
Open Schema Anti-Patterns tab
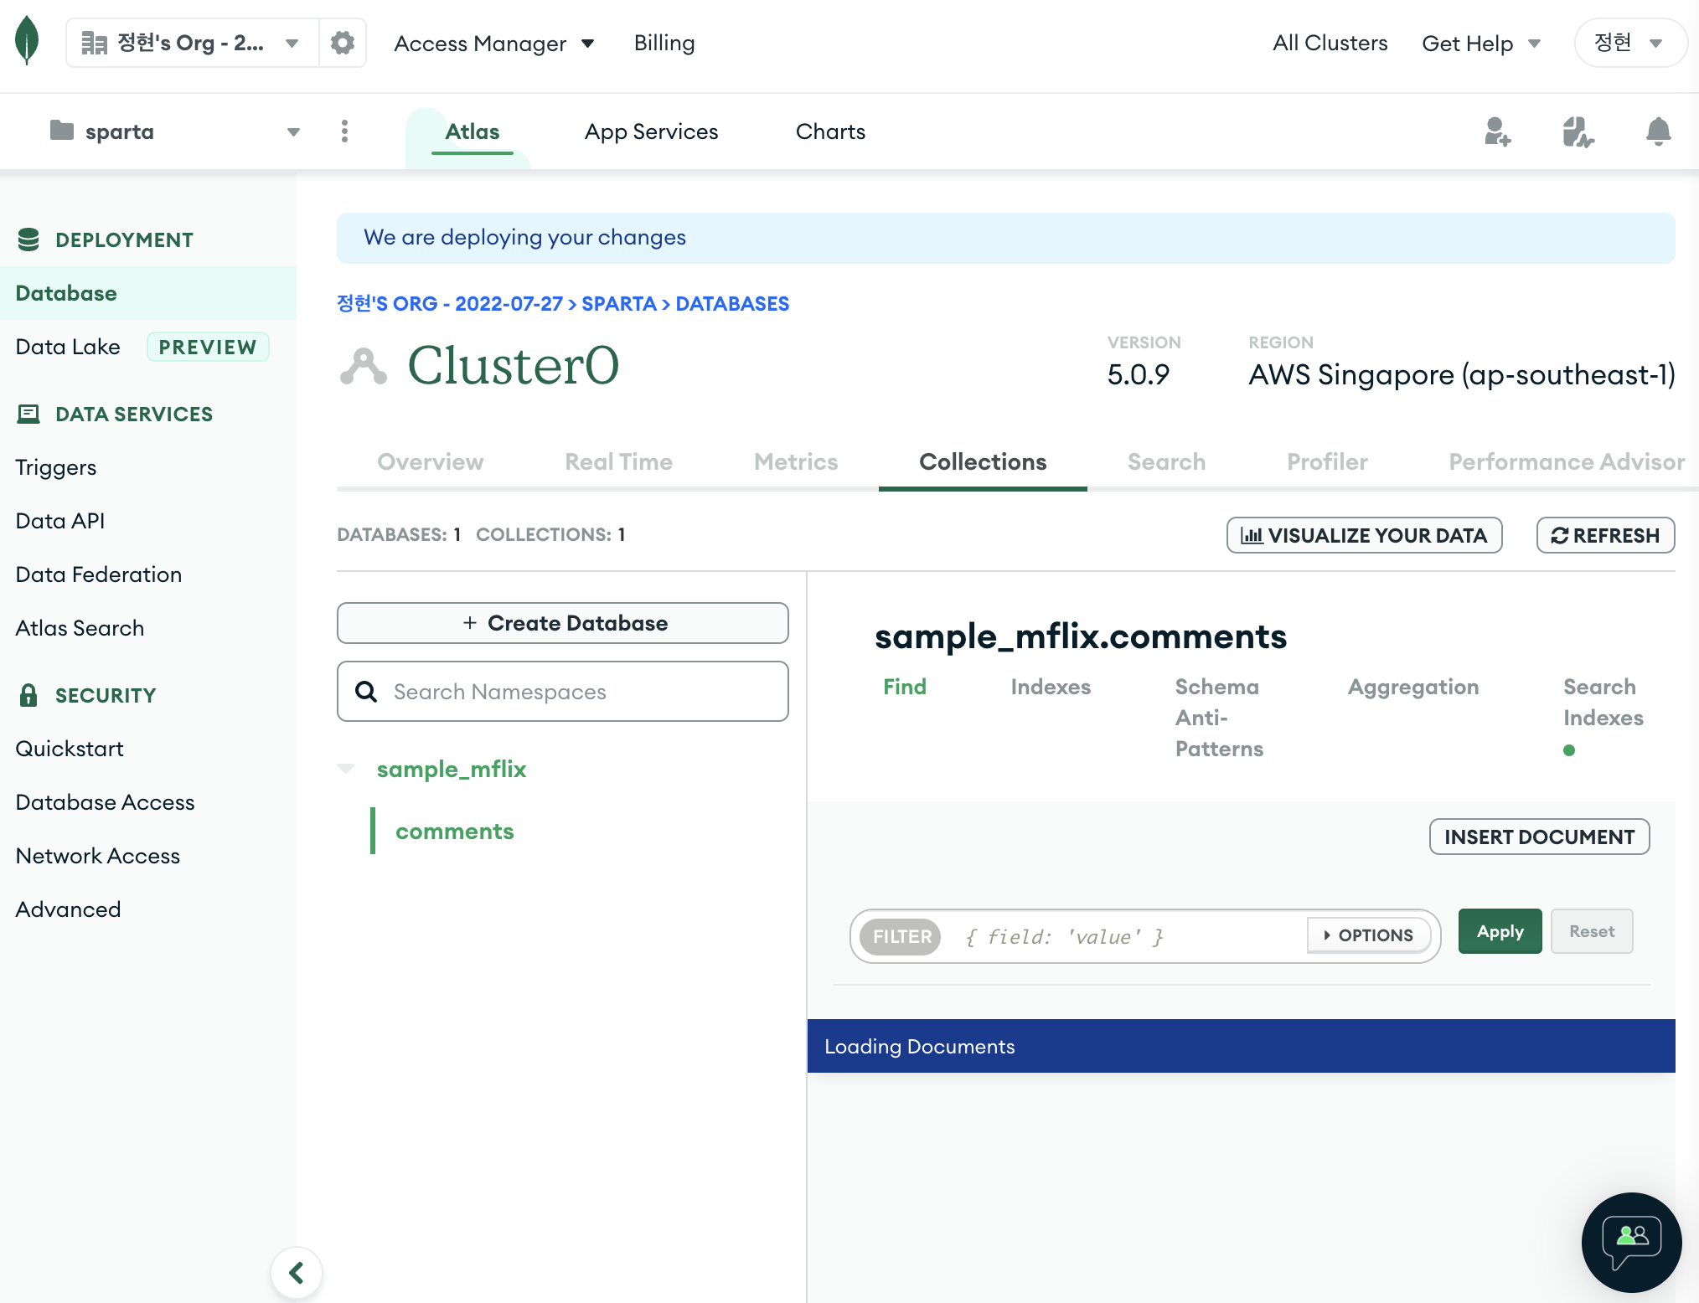pyautogui.click(x=1219, y=718)
